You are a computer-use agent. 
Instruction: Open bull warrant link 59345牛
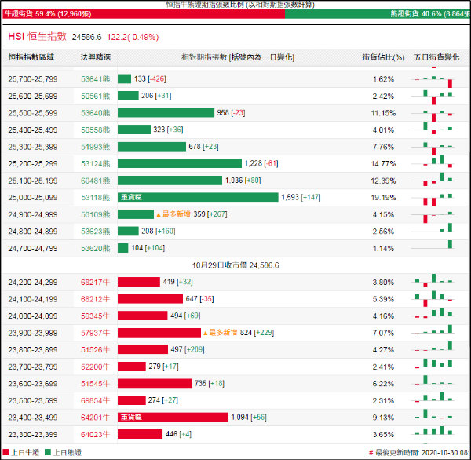click(95, 316)
